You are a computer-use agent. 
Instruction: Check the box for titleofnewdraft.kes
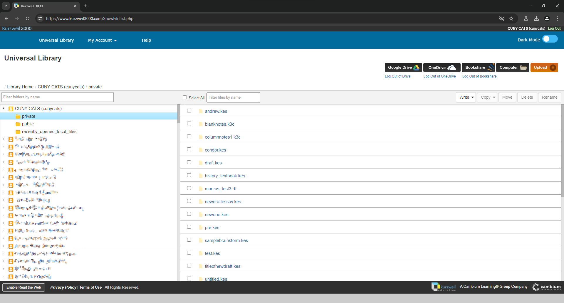189,266
